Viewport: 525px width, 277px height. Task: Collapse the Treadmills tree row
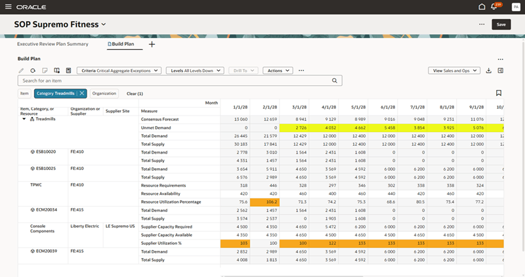pyautogui.click(x=24, y=119)
